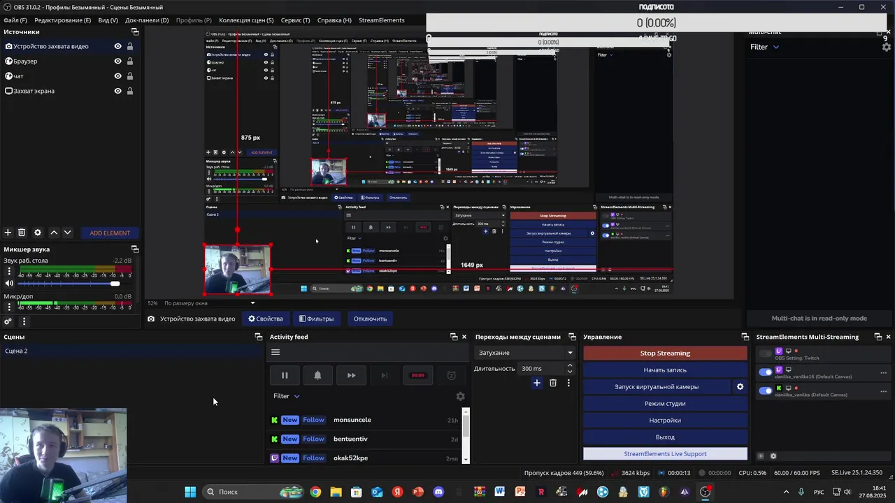This screenshot has width=895, height=503.
Task: Increase transition duration stepper up
Action: click(570, 365)
